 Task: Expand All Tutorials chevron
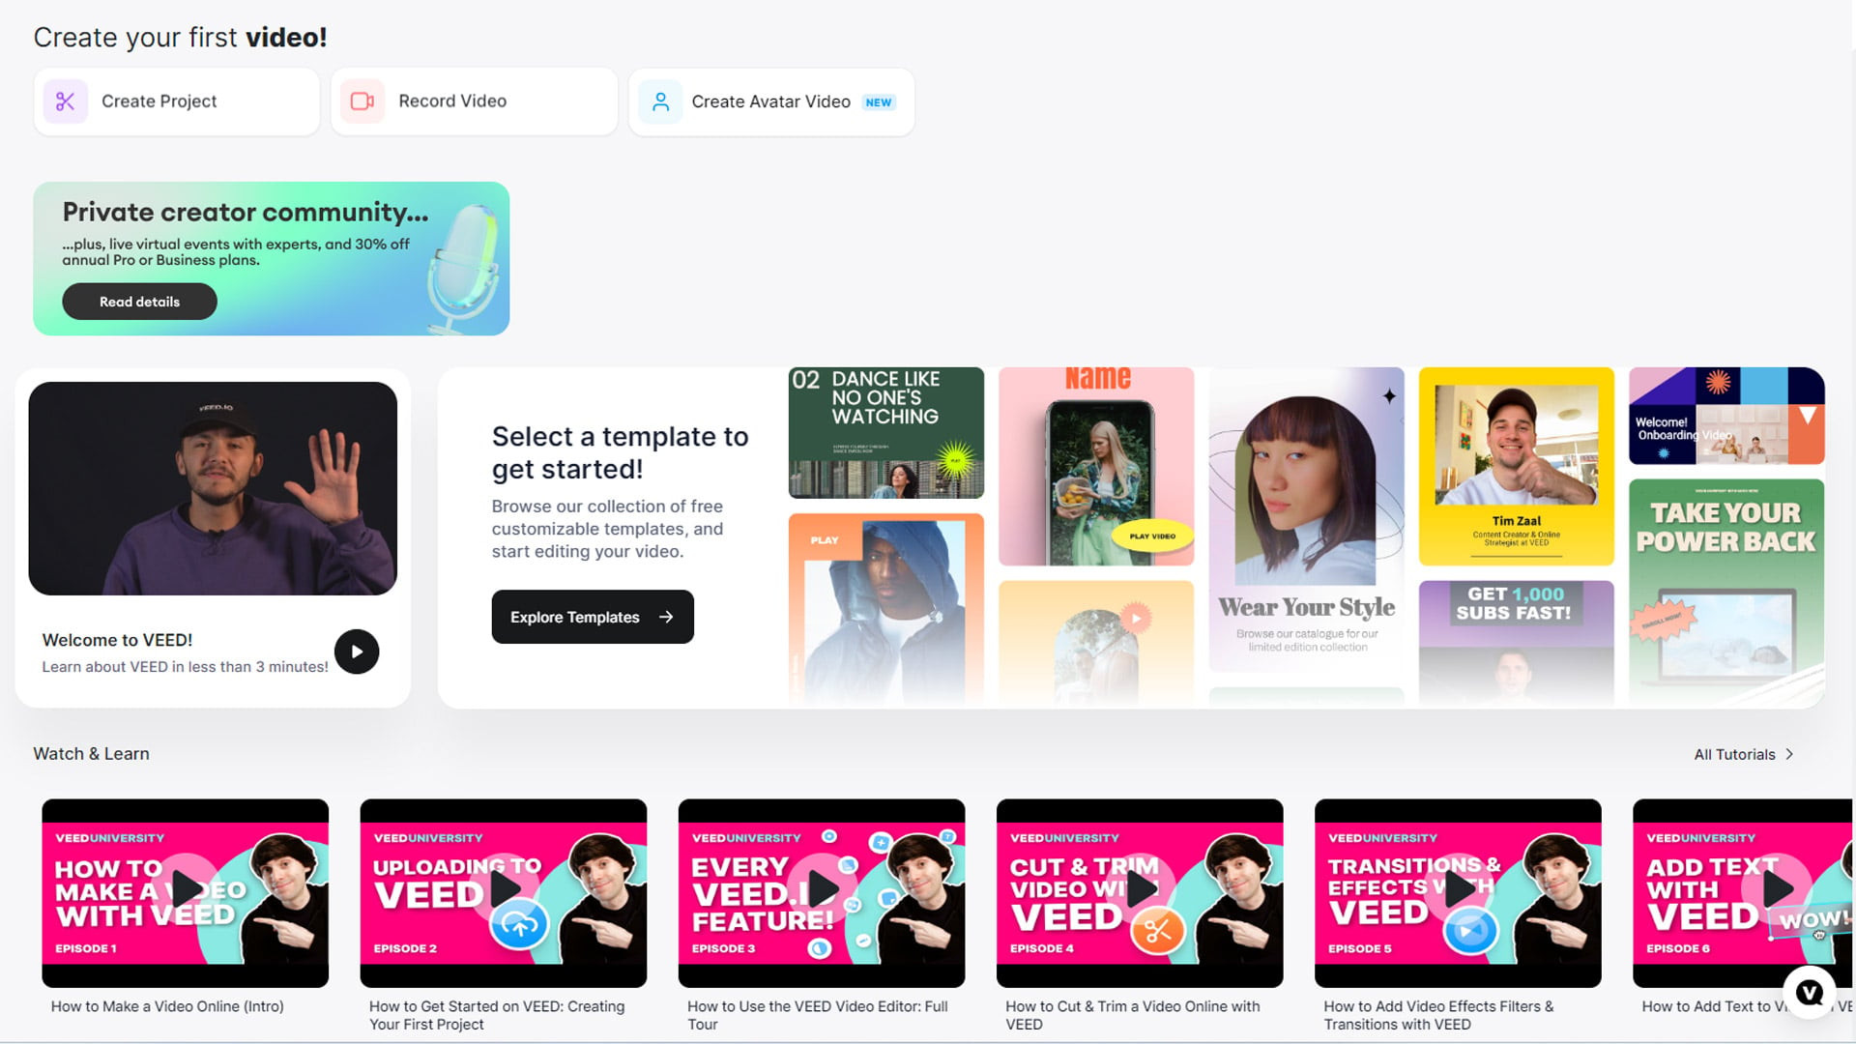(1789, 754)
